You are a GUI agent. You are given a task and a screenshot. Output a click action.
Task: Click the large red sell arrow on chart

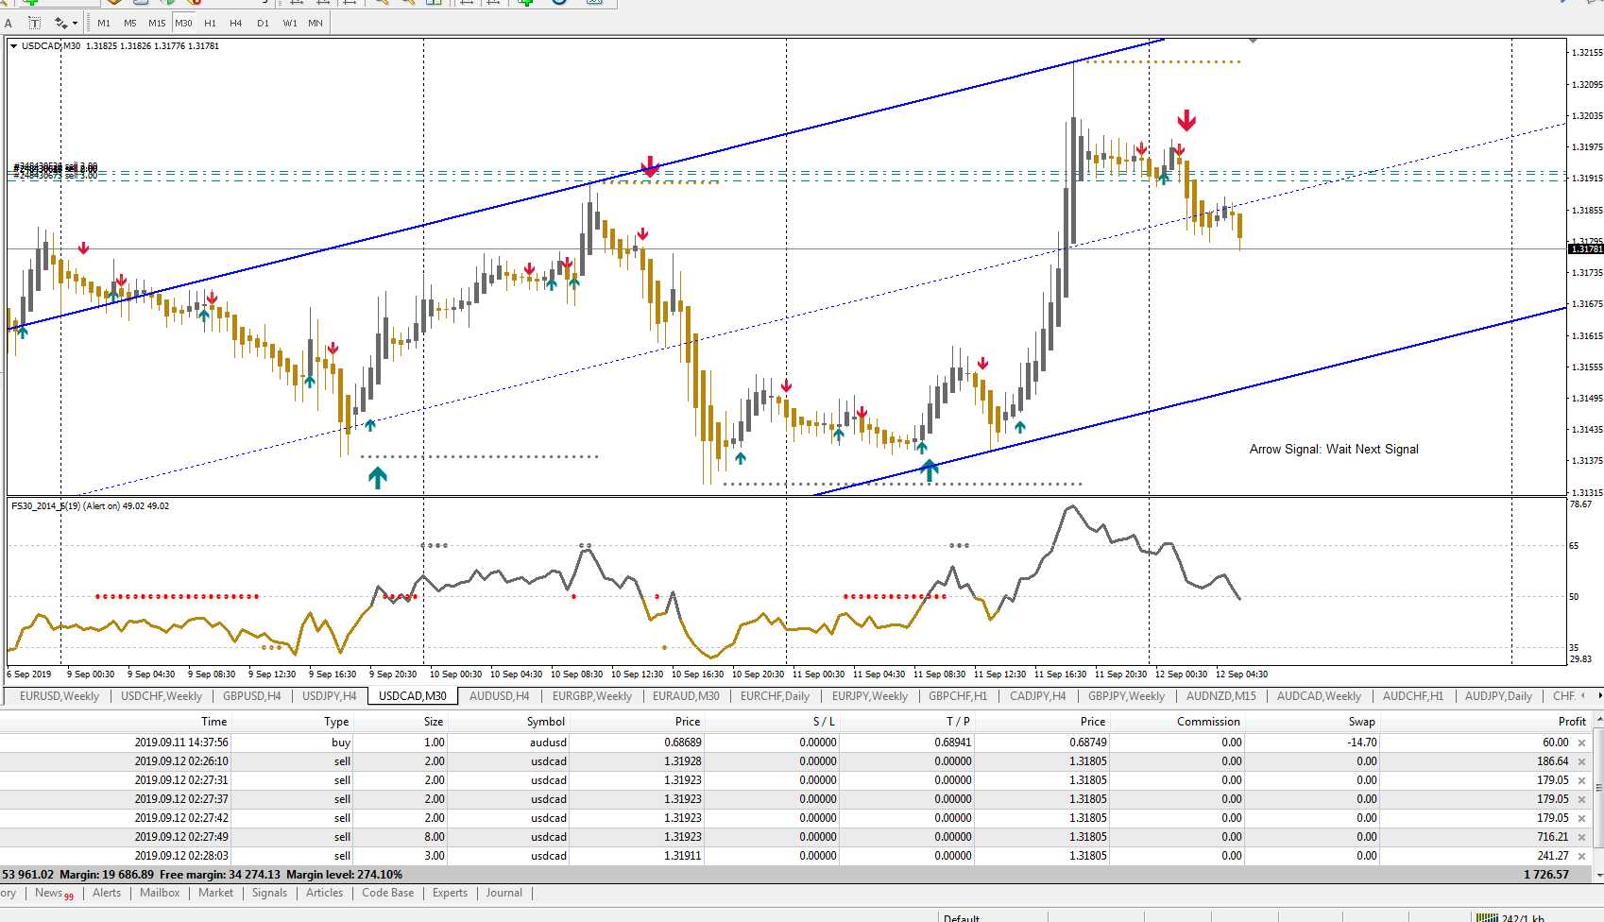point(1186,121)
